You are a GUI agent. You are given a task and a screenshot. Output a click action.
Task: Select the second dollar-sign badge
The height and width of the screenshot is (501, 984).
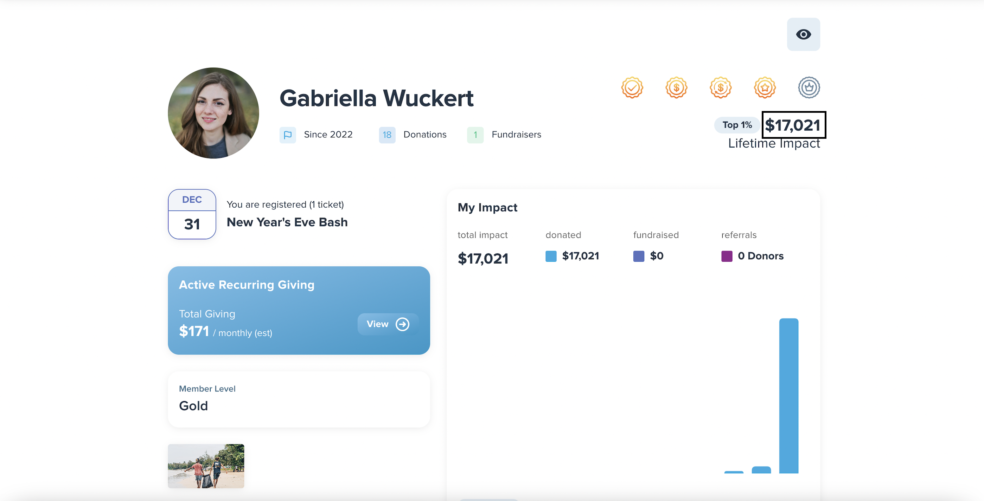(721, 88)
